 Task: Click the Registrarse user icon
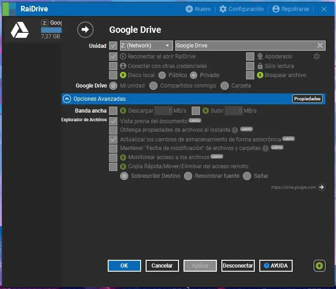click(x=276, y=9)
